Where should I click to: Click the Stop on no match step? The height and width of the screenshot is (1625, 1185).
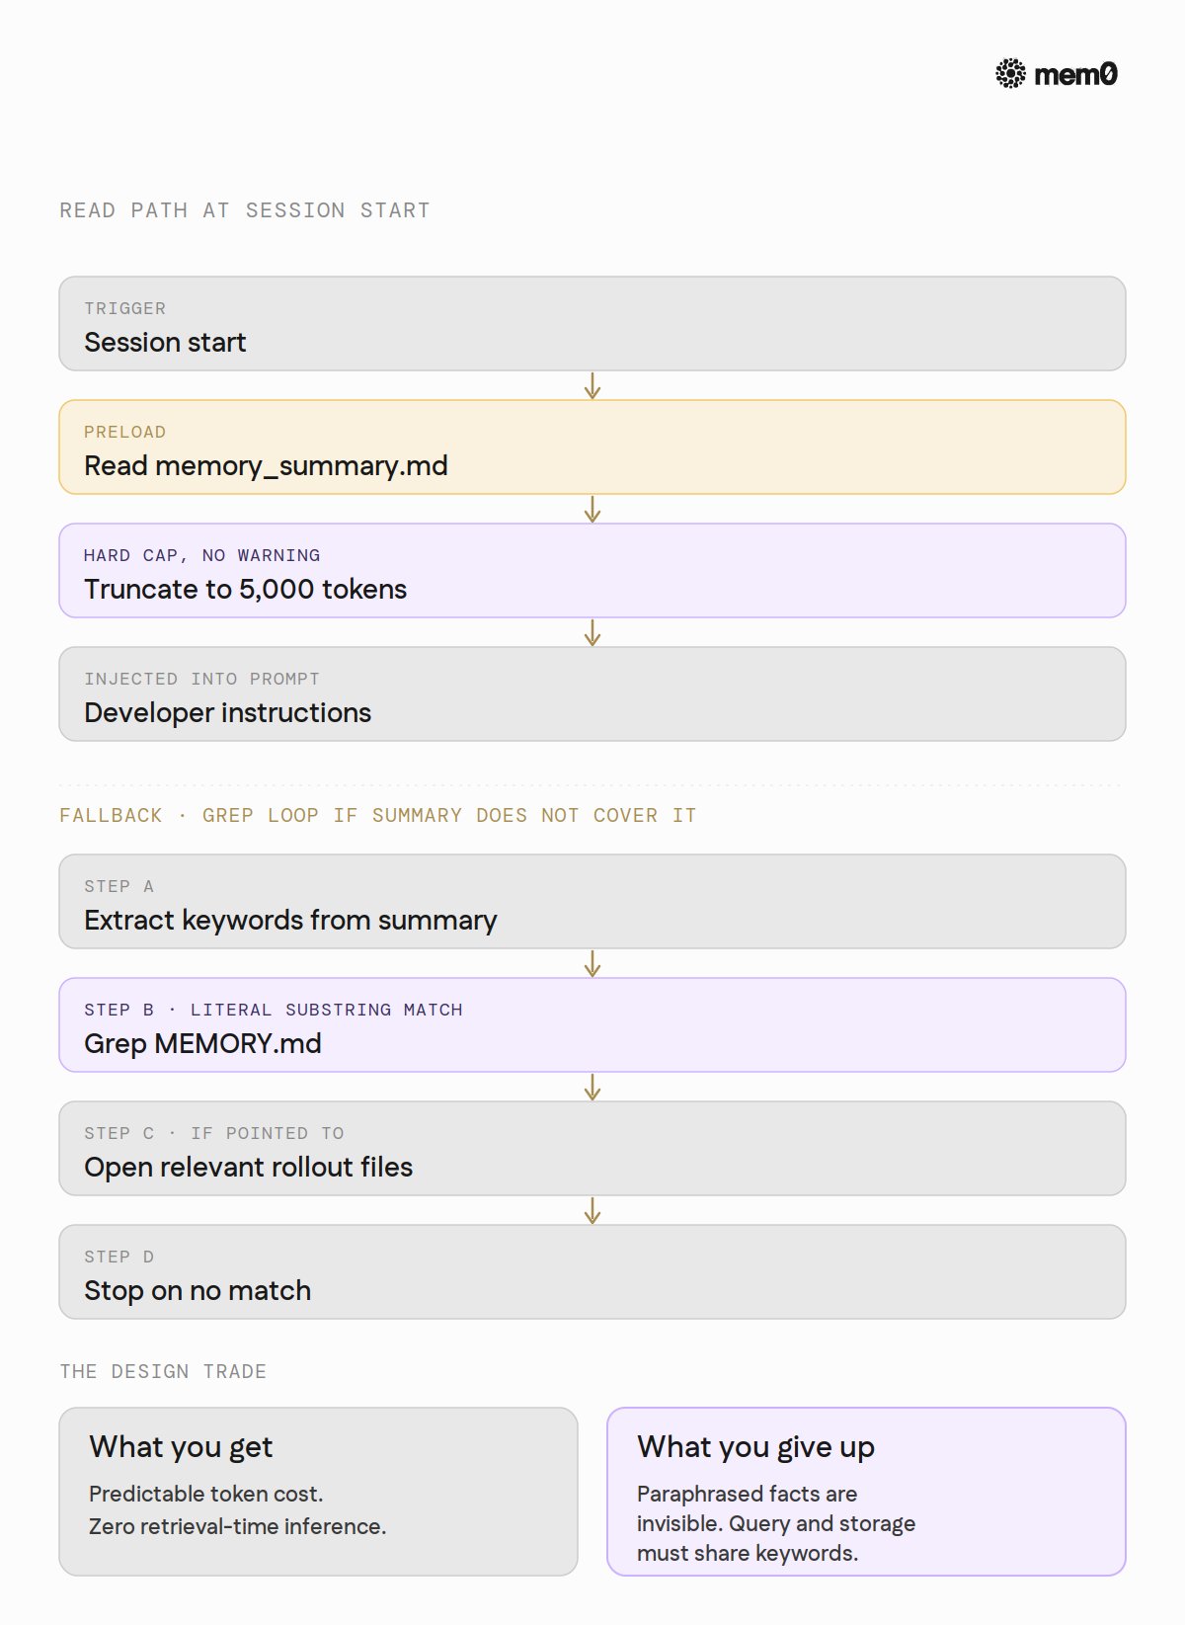592,1272
